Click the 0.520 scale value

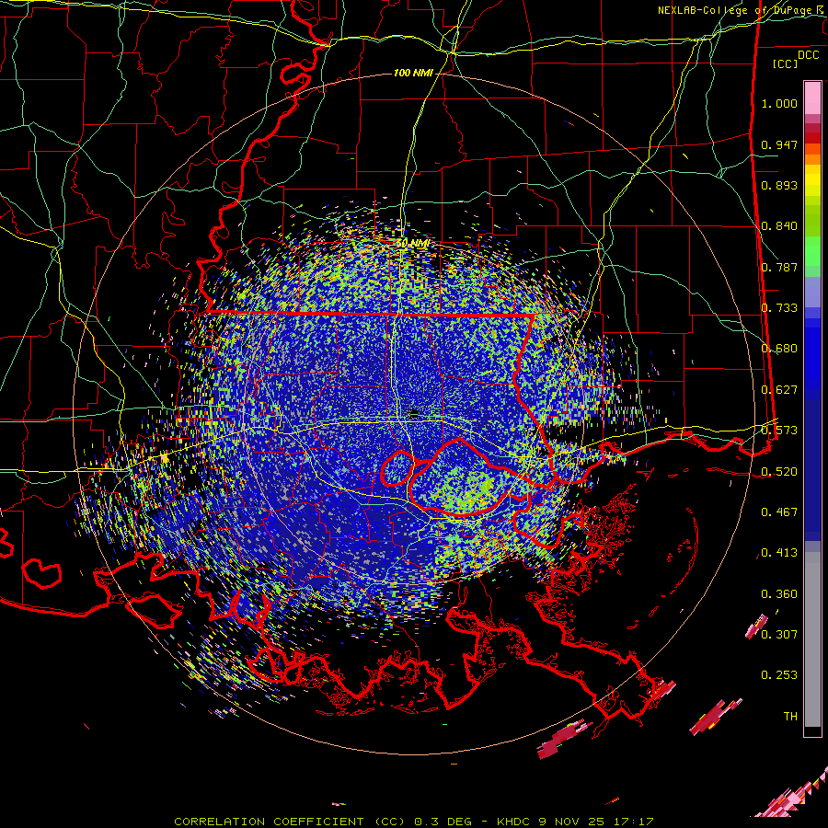(779, 472)
